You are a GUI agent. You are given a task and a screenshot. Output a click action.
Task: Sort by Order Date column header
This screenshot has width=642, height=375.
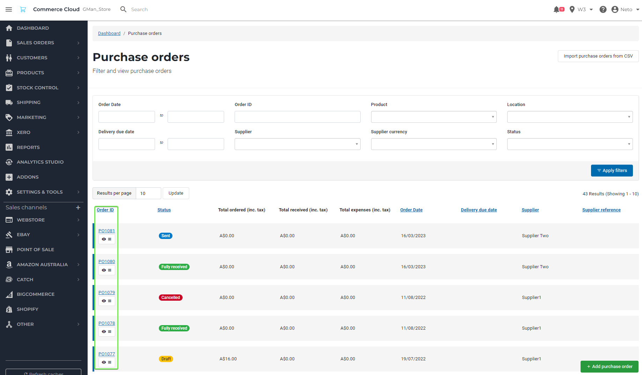(x=411, y=210)
